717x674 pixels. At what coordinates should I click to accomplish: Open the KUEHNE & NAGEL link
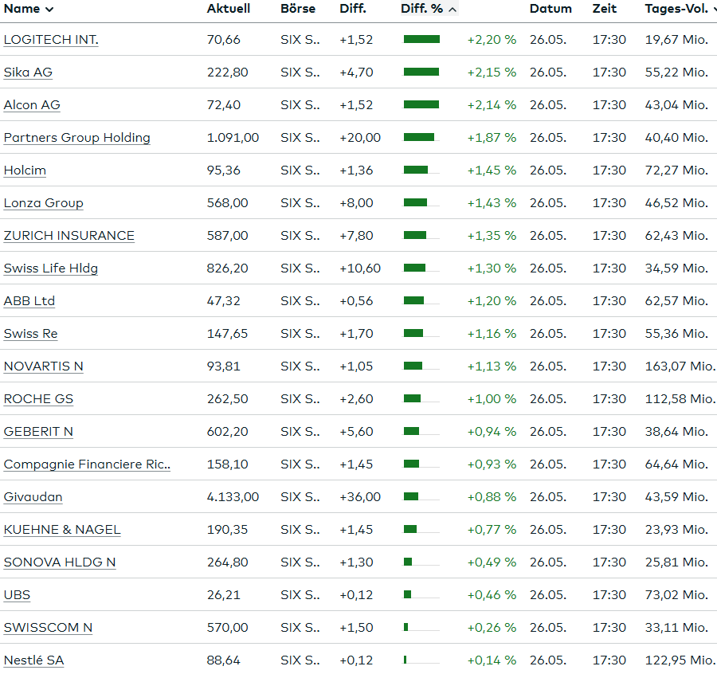(62, 530)
